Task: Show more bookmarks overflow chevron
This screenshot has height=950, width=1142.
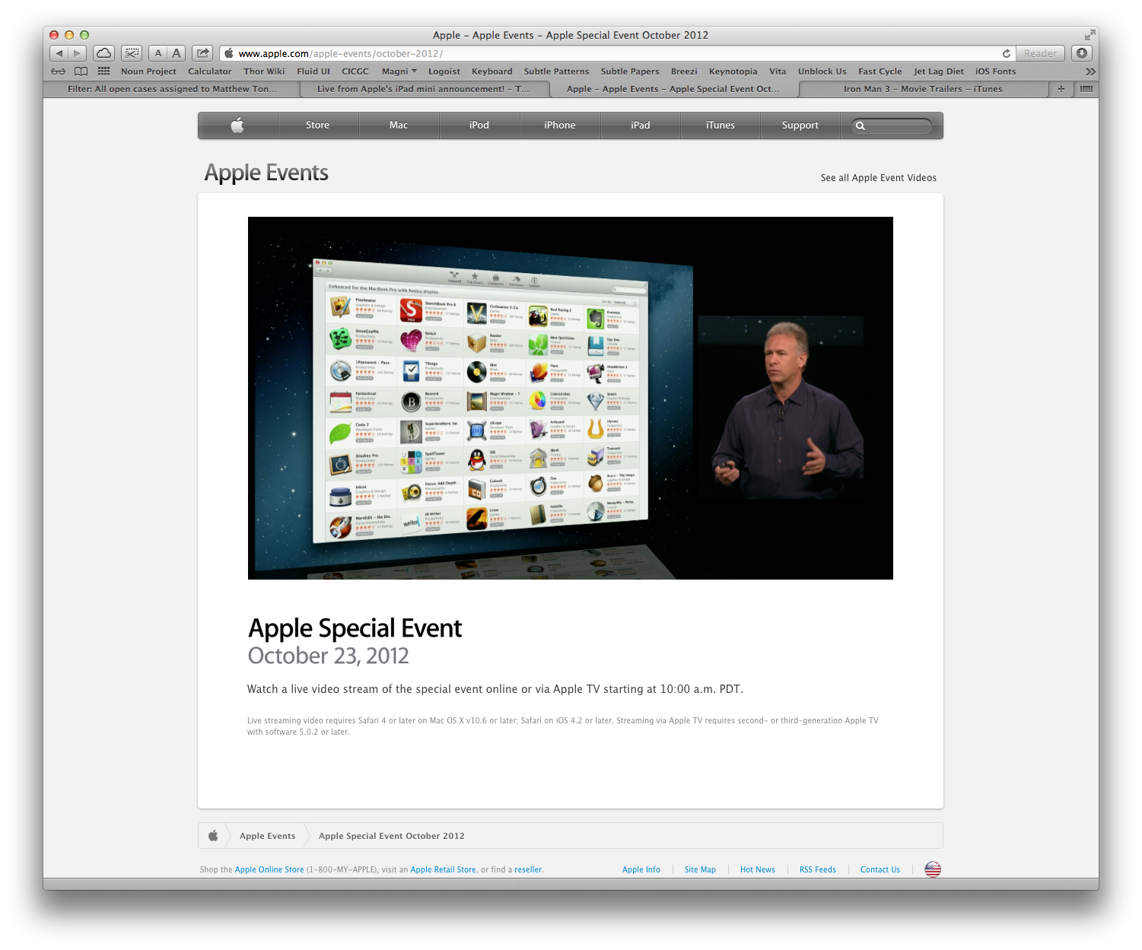Action: click(1090, 71)
